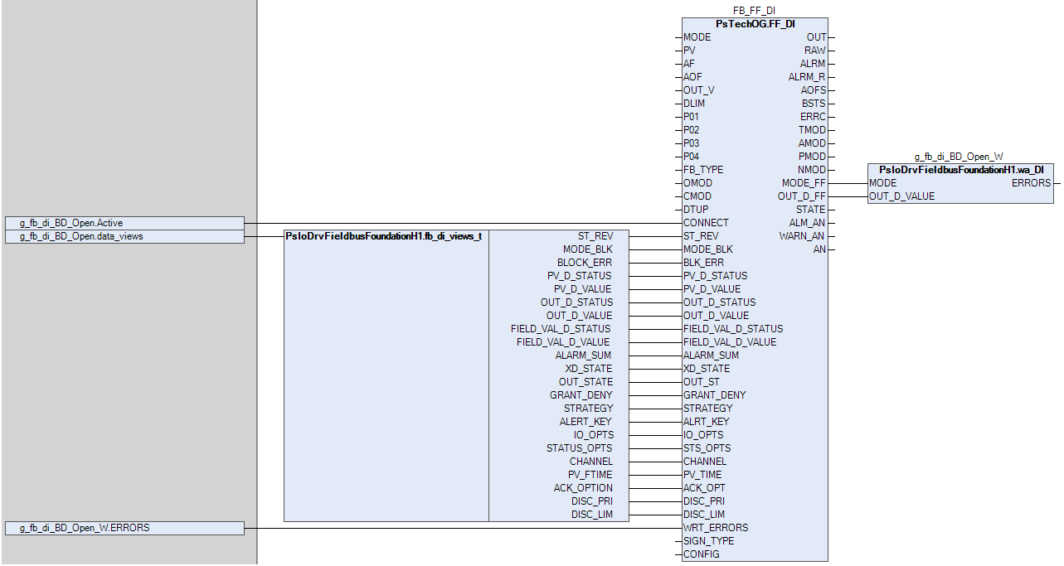The height and width of the screenshot is (566, 1064).
Task: Click the ALRM_R output pin
Action: 806,77
